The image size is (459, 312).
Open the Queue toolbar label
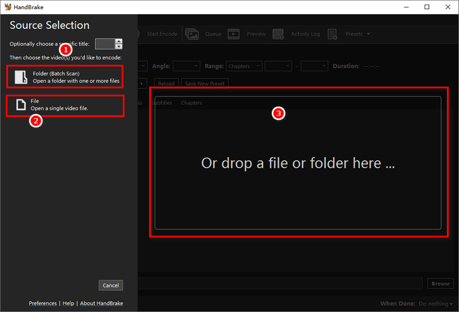[x=213, y=34]
